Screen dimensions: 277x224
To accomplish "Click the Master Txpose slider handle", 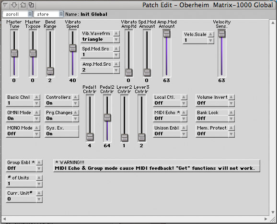I will click(x=33, y=53).
